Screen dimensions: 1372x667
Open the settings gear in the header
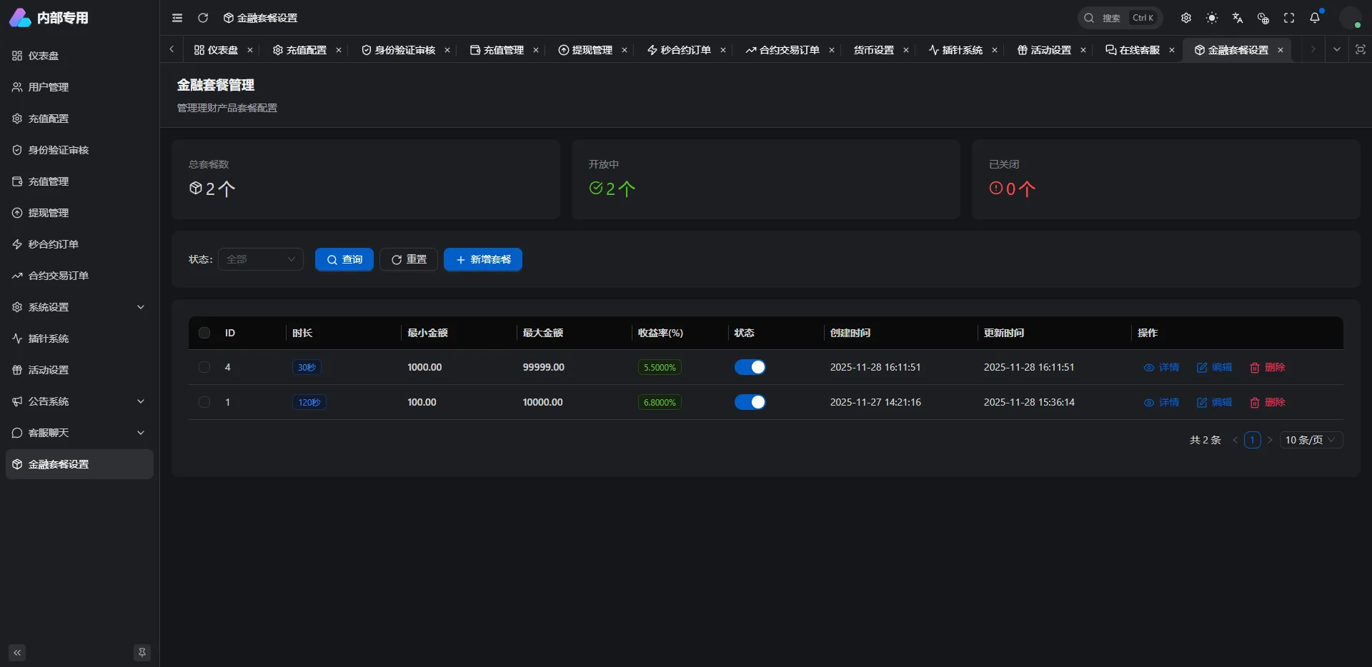(1186, 18)
